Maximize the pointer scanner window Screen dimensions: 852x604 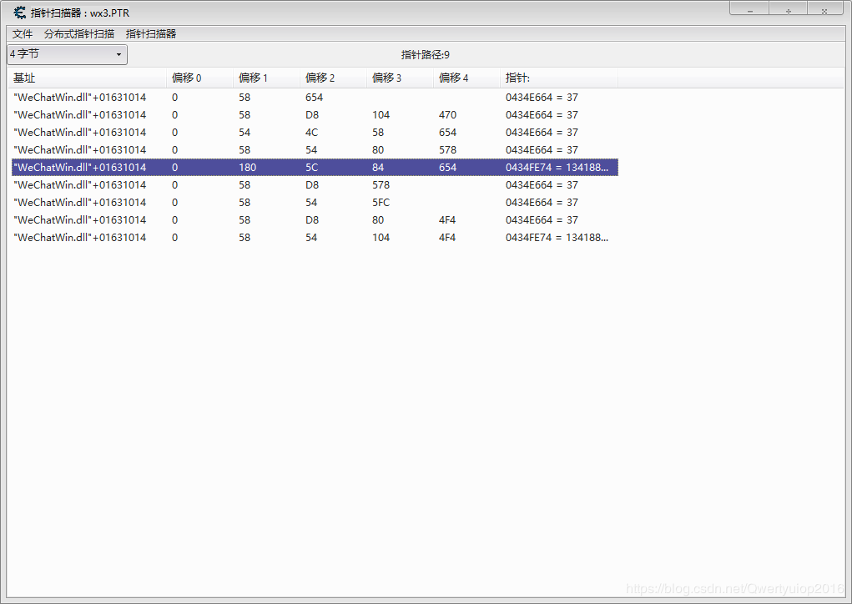tap(788, 8)
